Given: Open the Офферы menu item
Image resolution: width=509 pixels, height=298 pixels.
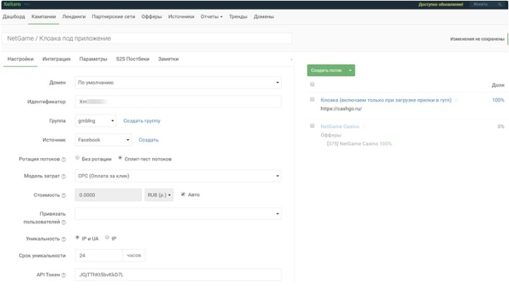Looking at the screenshot, I should 151,17.
